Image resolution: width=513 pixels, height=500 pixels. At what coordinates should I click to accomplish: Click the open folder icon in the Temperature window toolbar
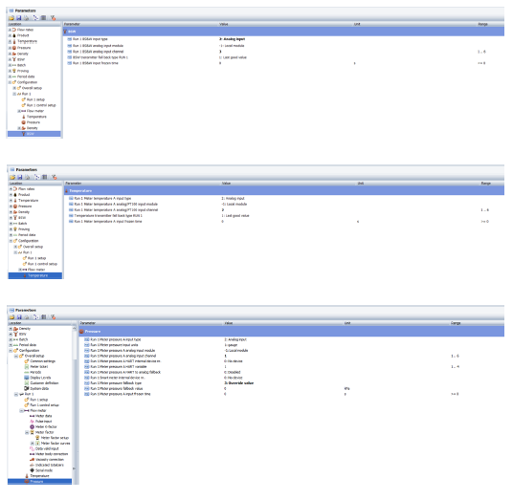pos(12,177)
